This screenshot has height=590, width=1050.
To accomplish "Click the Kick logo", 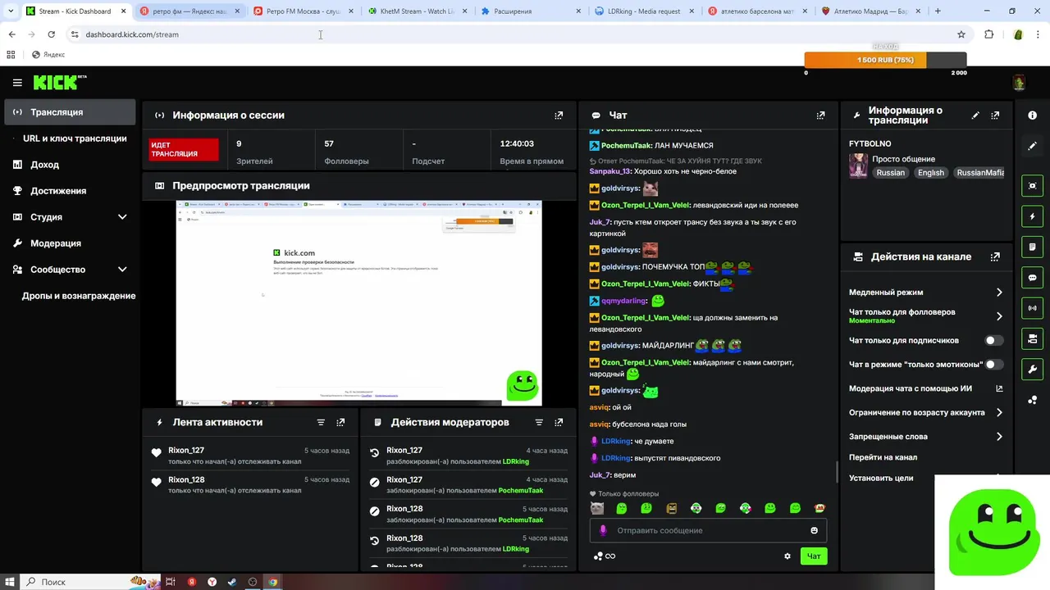I will tap(60, 82).
